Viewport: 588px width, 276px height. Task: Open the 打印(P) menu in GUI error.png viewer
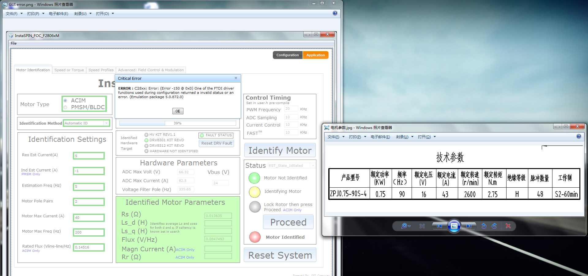point(36,14)
